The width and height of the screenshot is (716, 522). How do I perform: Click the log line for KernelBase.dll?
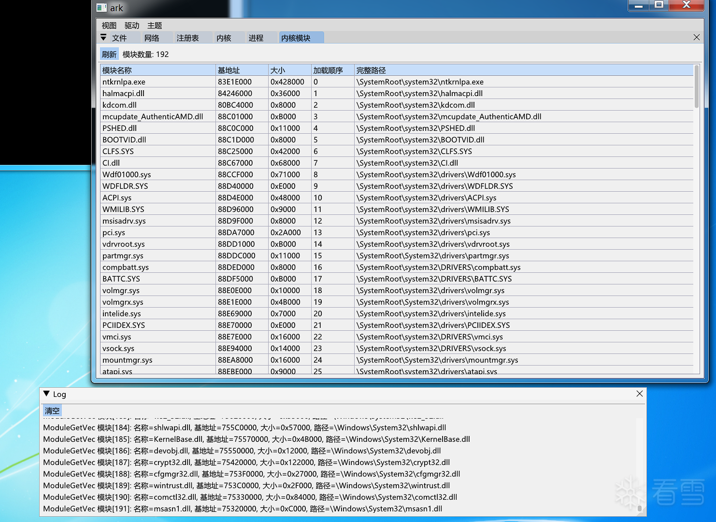click(x=257, y=439)
